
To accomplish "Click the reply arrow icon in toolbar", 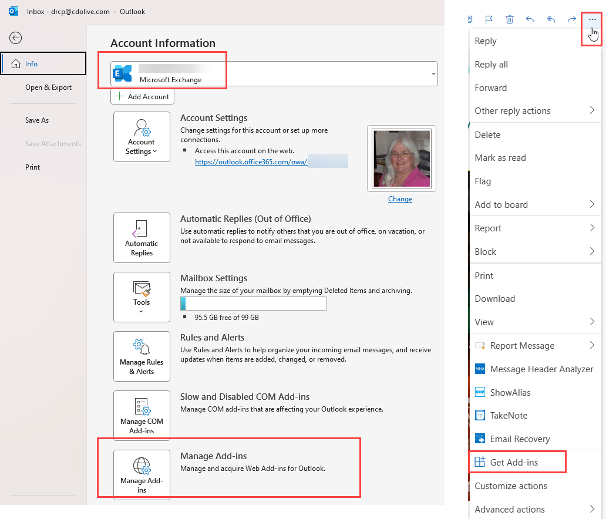I will click(x=530, y=19).
